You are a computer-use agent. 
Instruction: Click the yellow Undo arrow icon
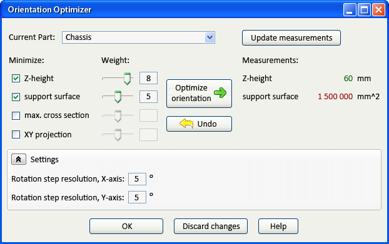(x=186, y=124)
